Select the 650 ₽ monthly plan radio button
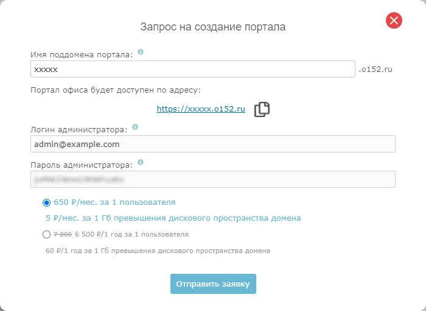426x311 pixels. (x=47, y=202)
